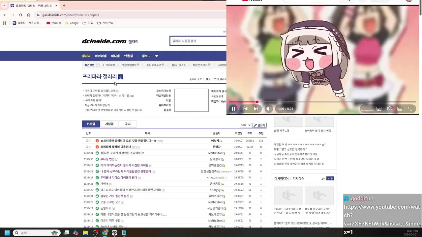
Task: Switch to the 전체글 tab
Action: click(91, 124)
